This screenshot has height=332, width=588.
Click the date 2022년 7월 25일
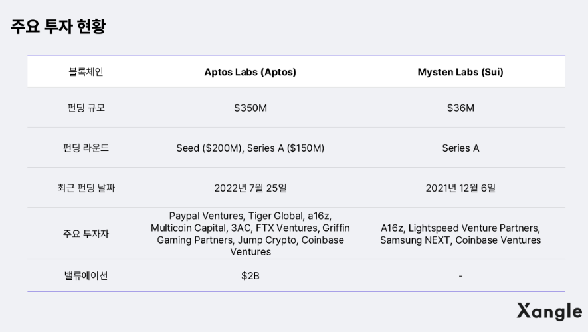click(250, 188)
